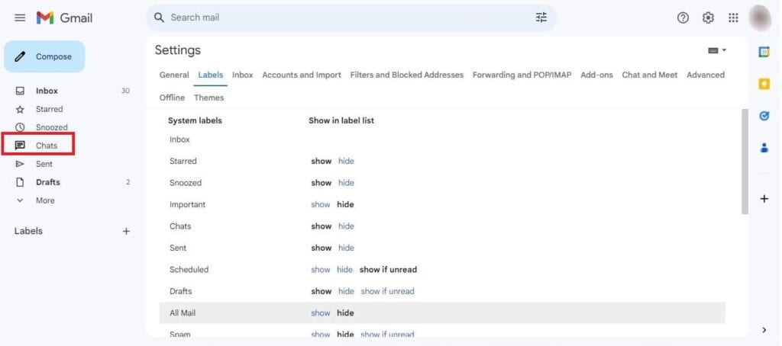Screen dimensions: 782x346
Task: Click the search options filter icon
Action: 541,18
